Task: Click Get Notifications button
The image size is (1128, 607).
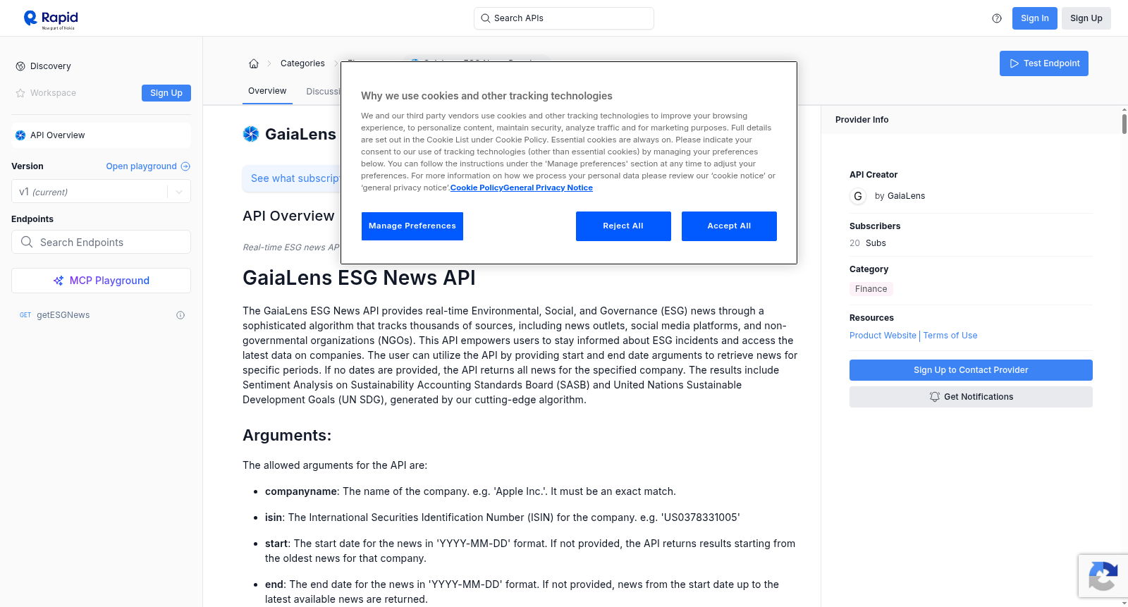Action: tap(971, 397)
